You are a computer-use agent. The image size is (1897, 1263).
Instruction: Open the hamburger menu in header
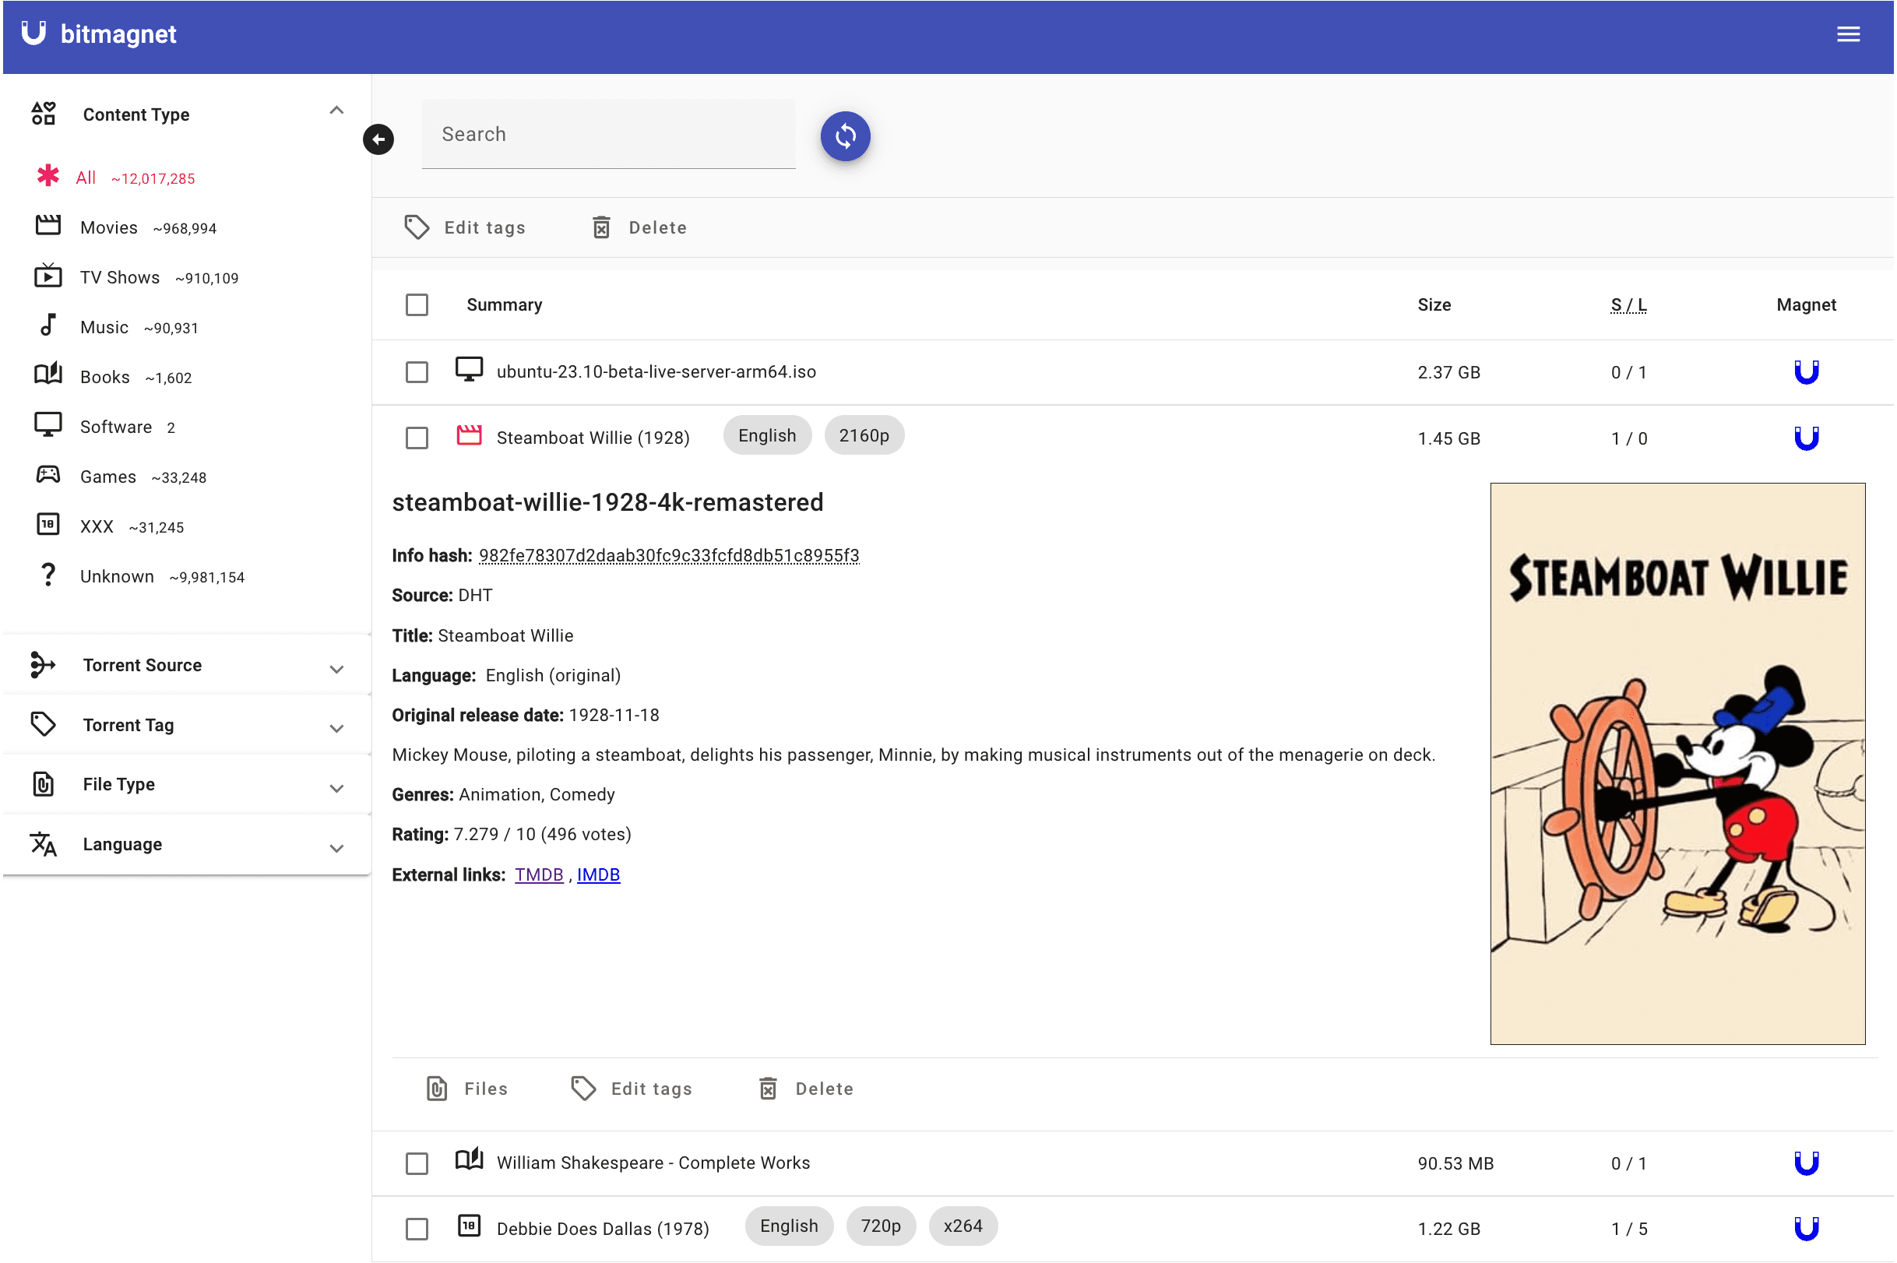(x=1848, y=33)
